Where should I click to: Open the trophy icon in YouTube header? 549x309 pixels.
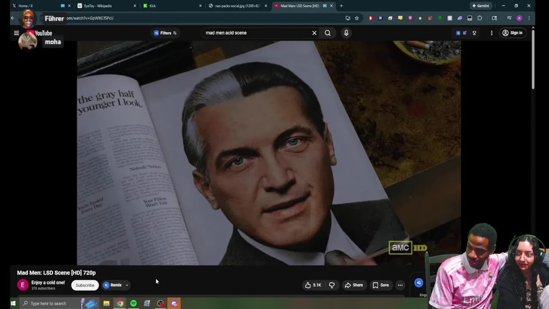(474, 33)
